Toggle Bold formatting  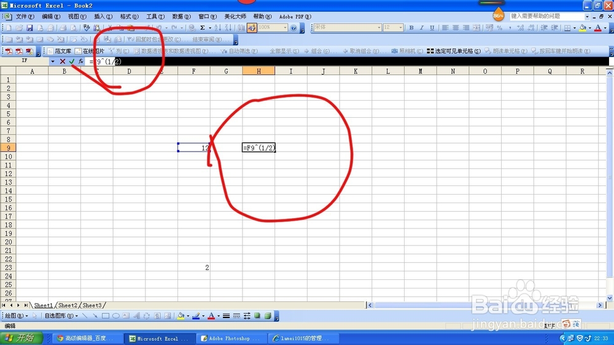point(411,28)
